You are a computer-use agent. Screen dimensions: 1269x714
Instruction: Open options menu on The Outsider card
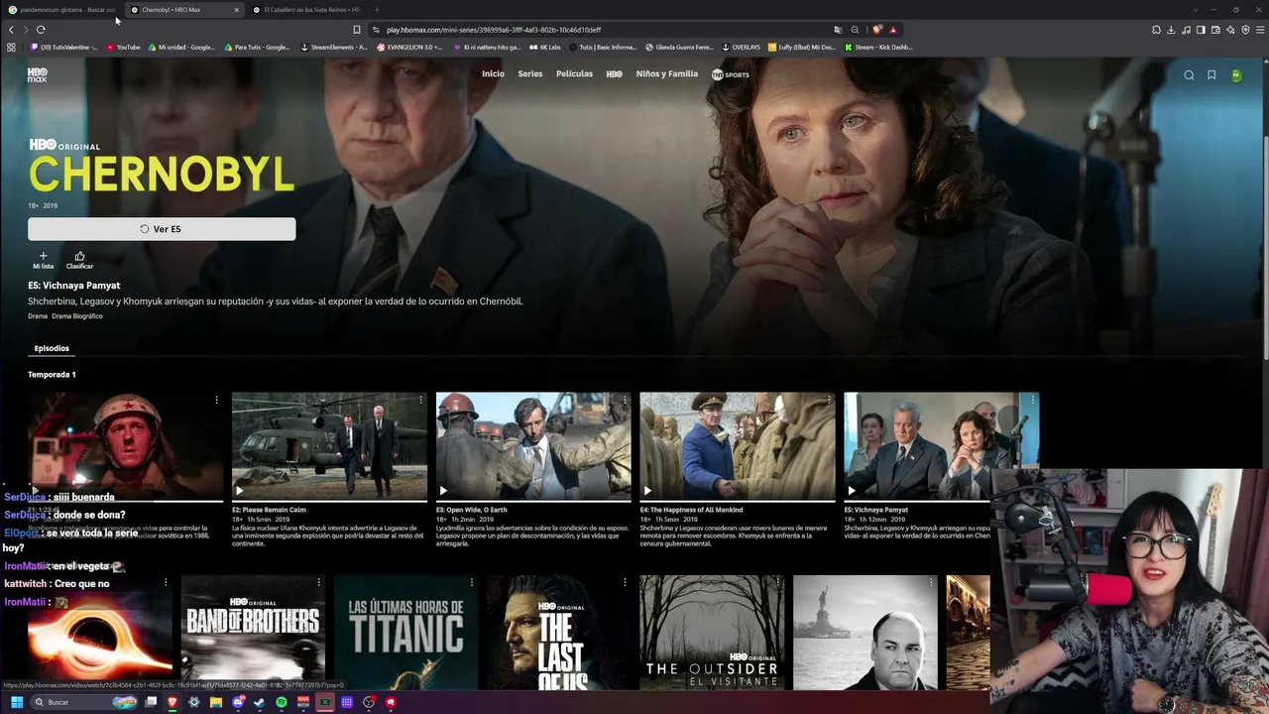click(777, 582)
